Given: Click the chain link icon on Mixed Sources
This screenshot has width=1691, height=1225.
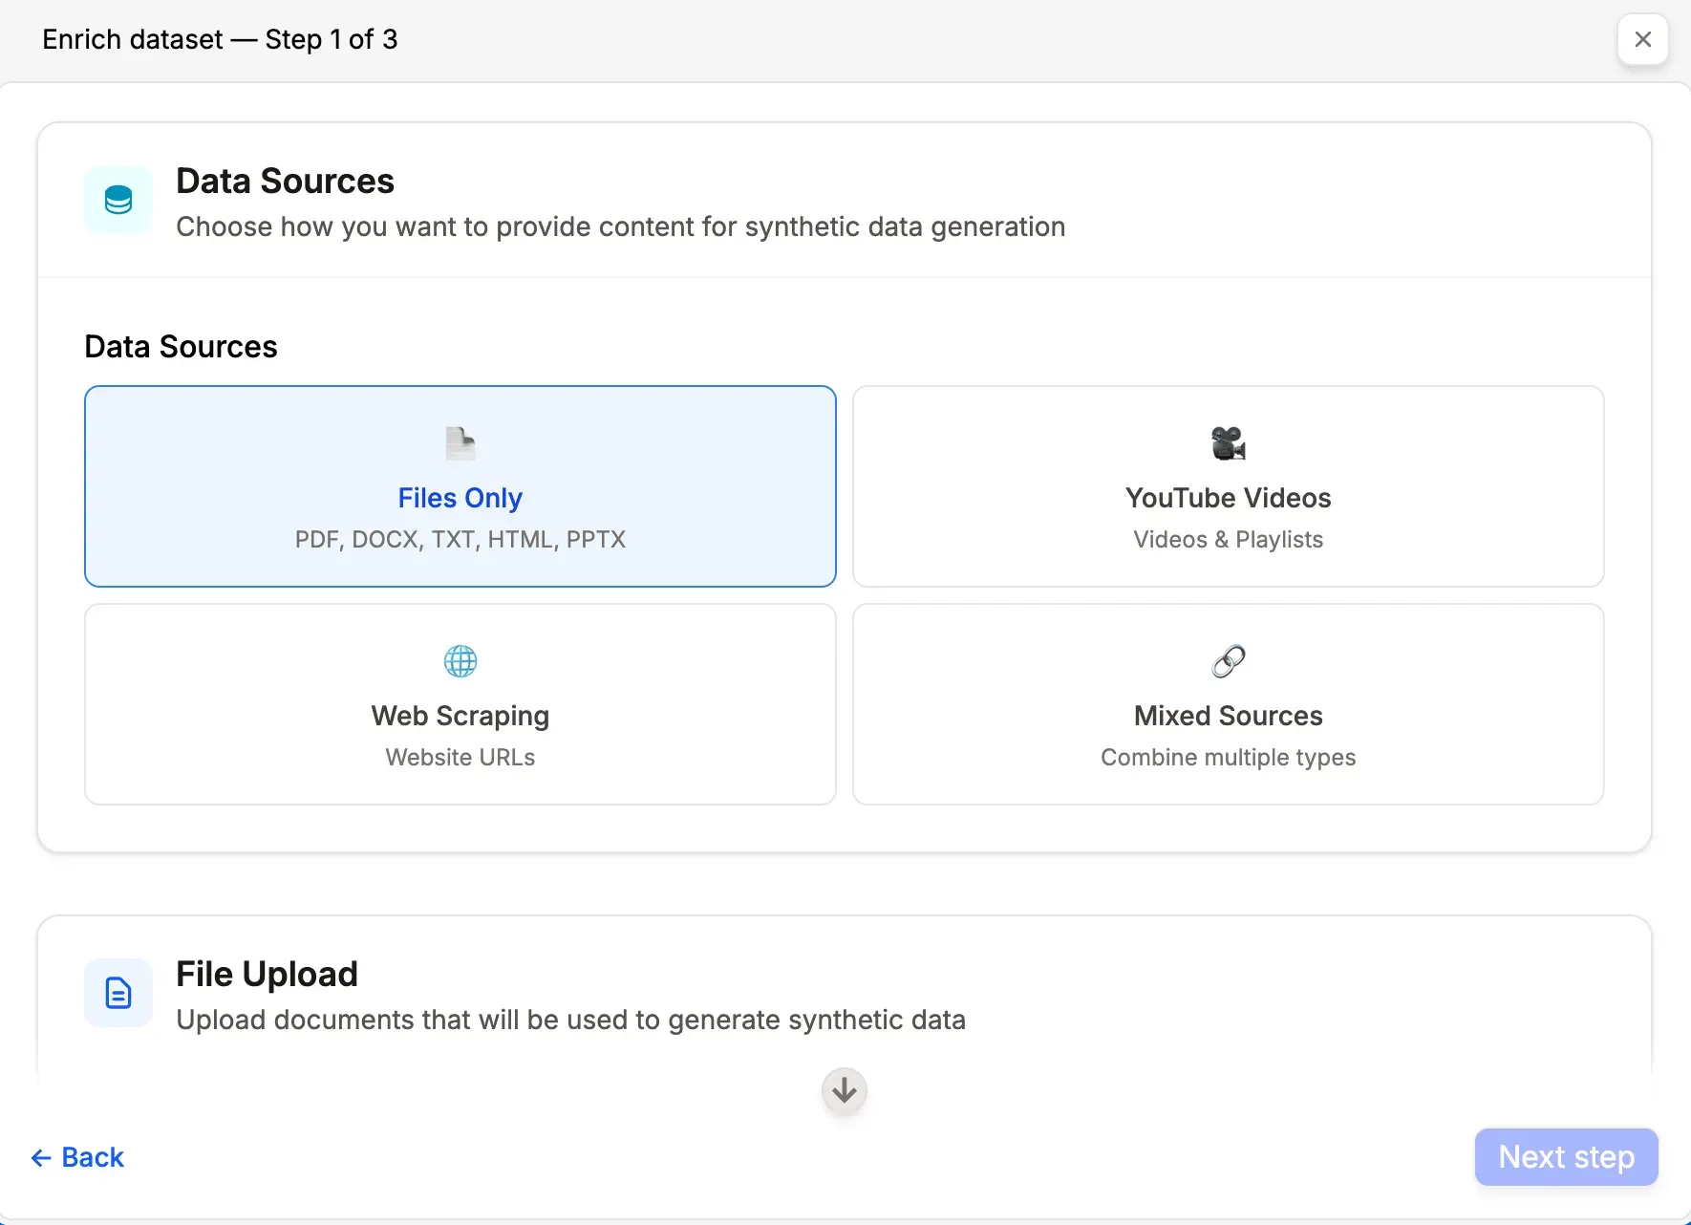Looking at the screenshot, I should coord(1228,660).
